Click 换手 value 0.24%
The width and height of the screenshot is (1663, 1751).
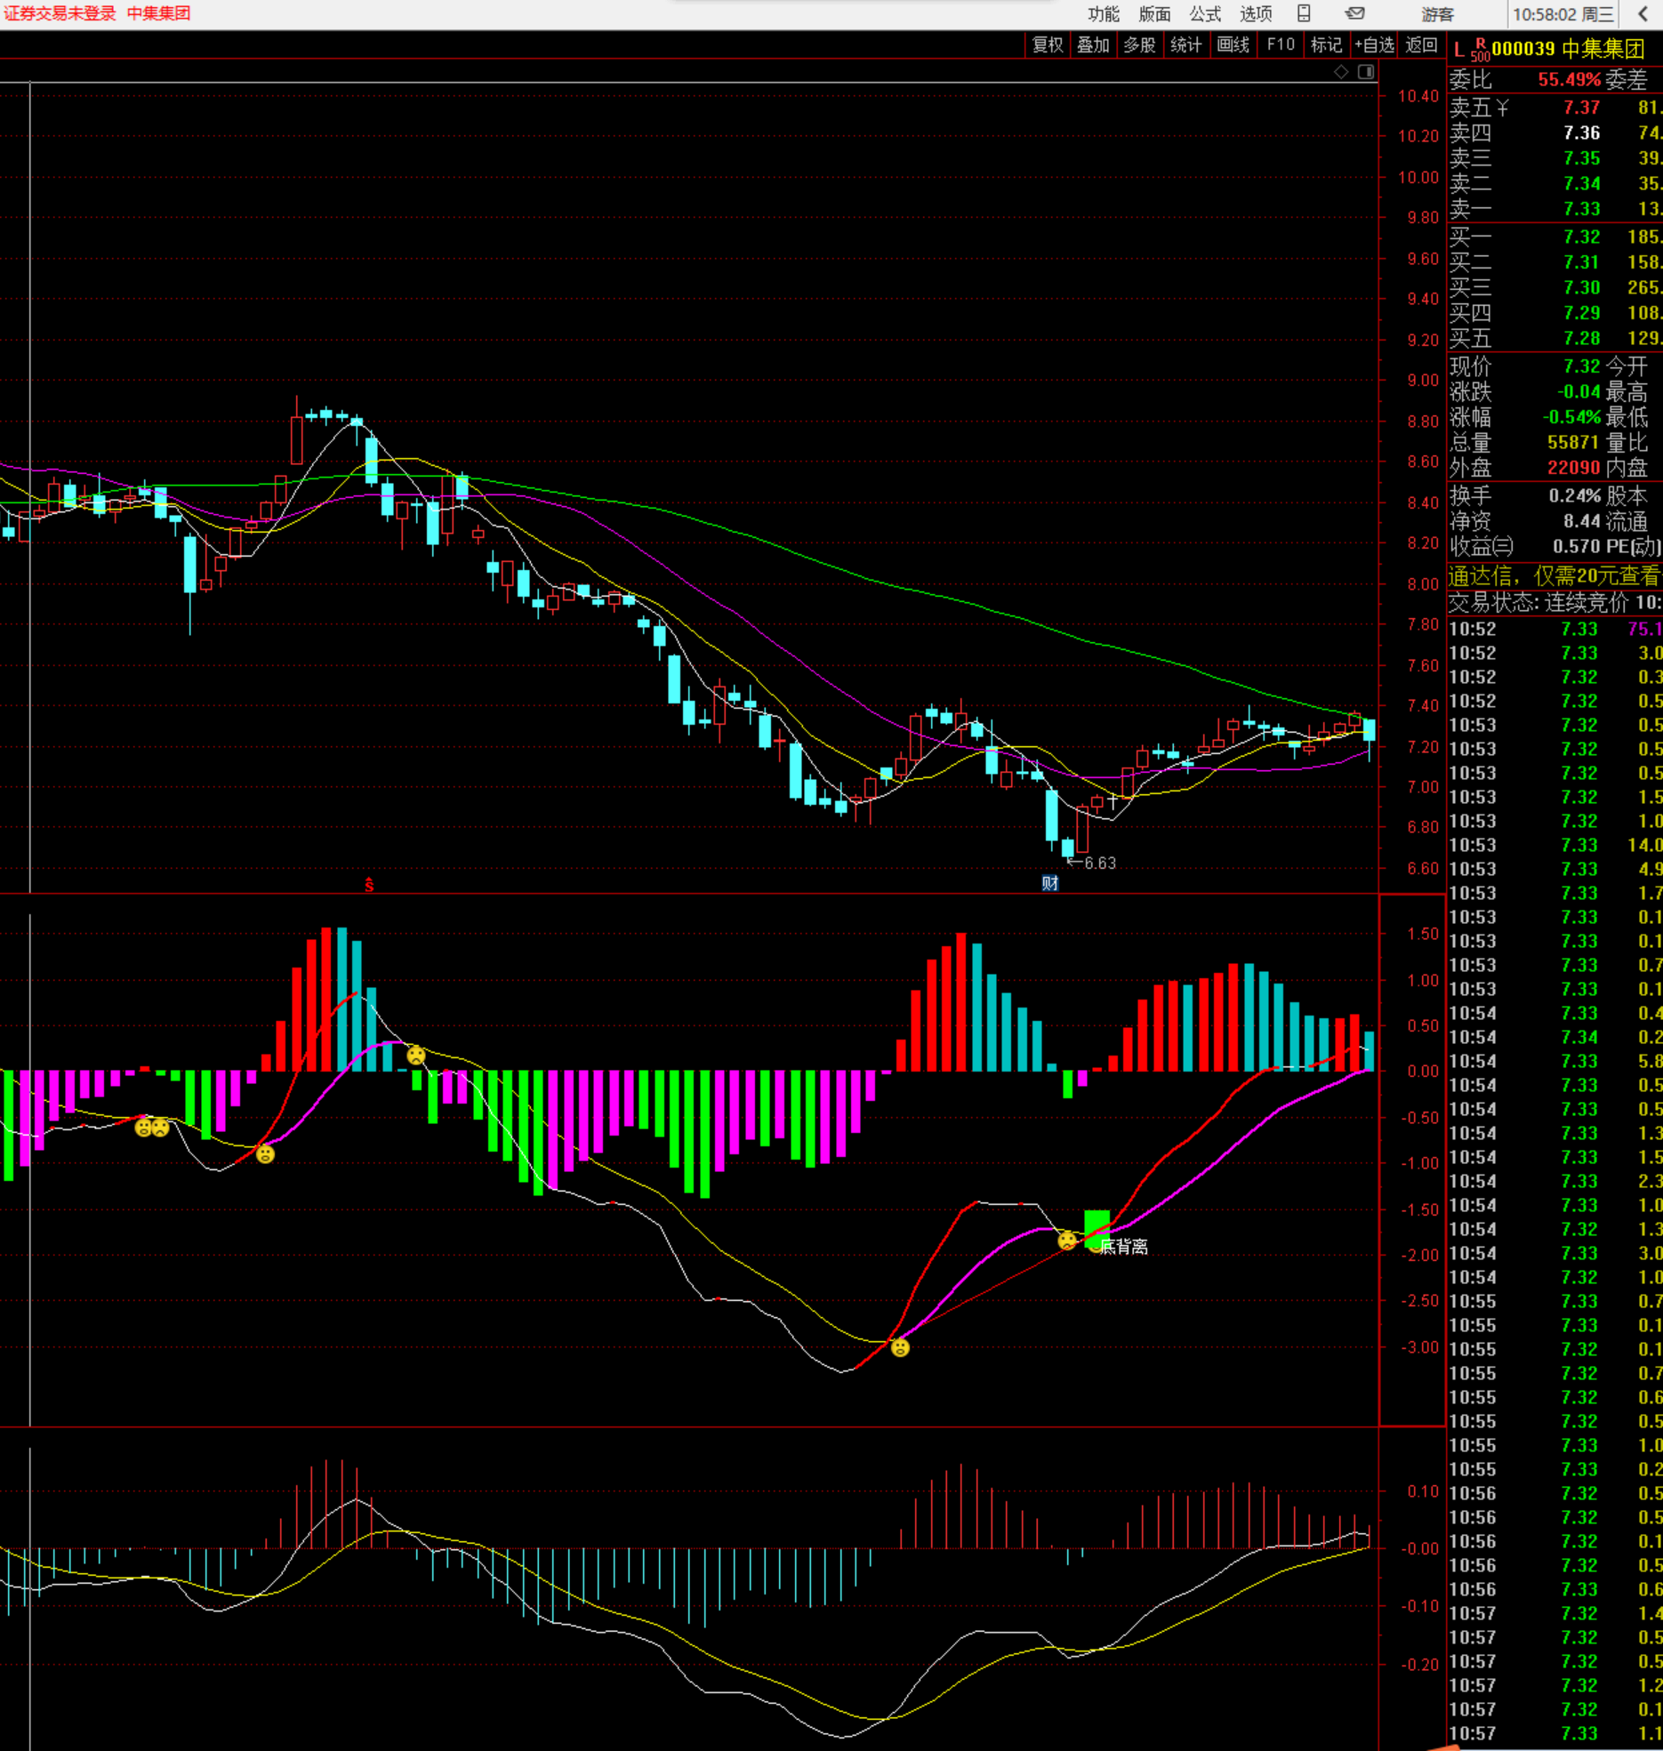[1574, 495]
